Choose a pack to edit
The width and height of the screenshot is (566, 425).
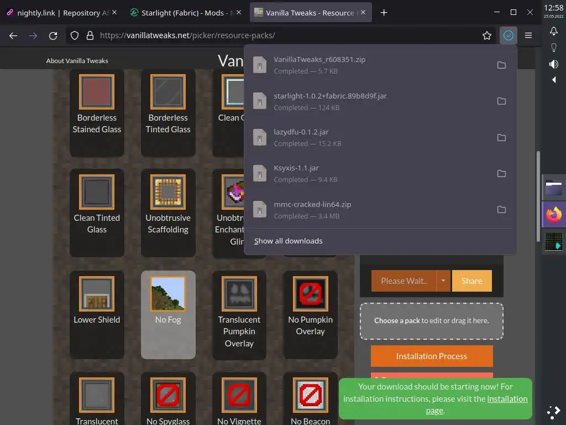(x=431, y=321)
